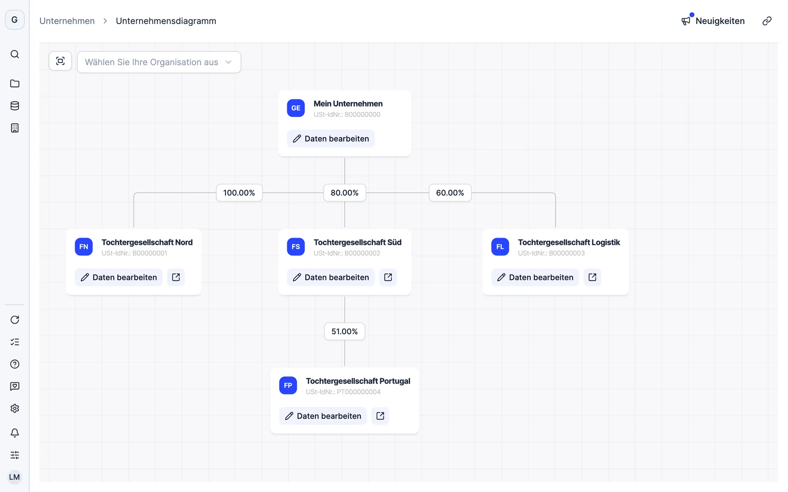Select the 60.00% ownership label

click(x=450, y=193)
